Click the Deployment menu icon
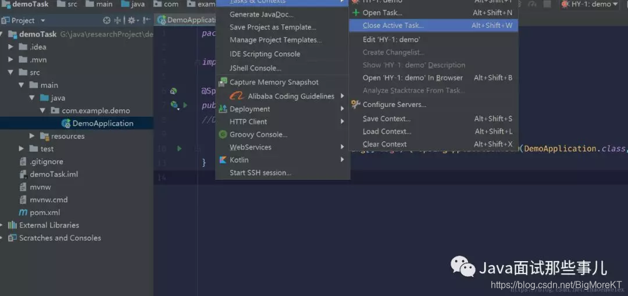This screenshot has width=628, height=296. (223, 109)
